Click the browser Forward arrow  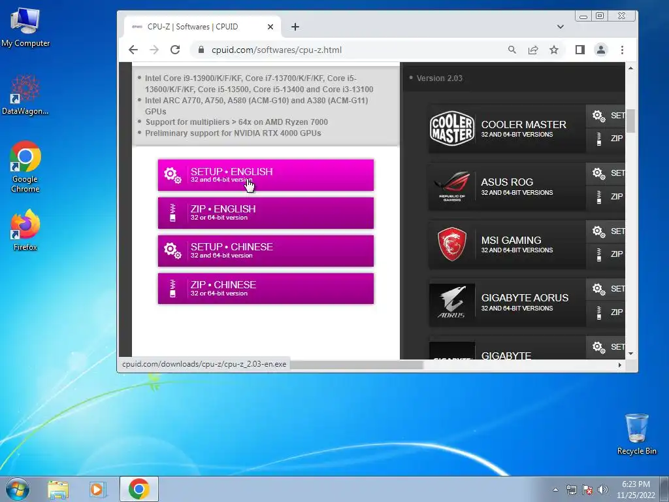pos(154,50)
